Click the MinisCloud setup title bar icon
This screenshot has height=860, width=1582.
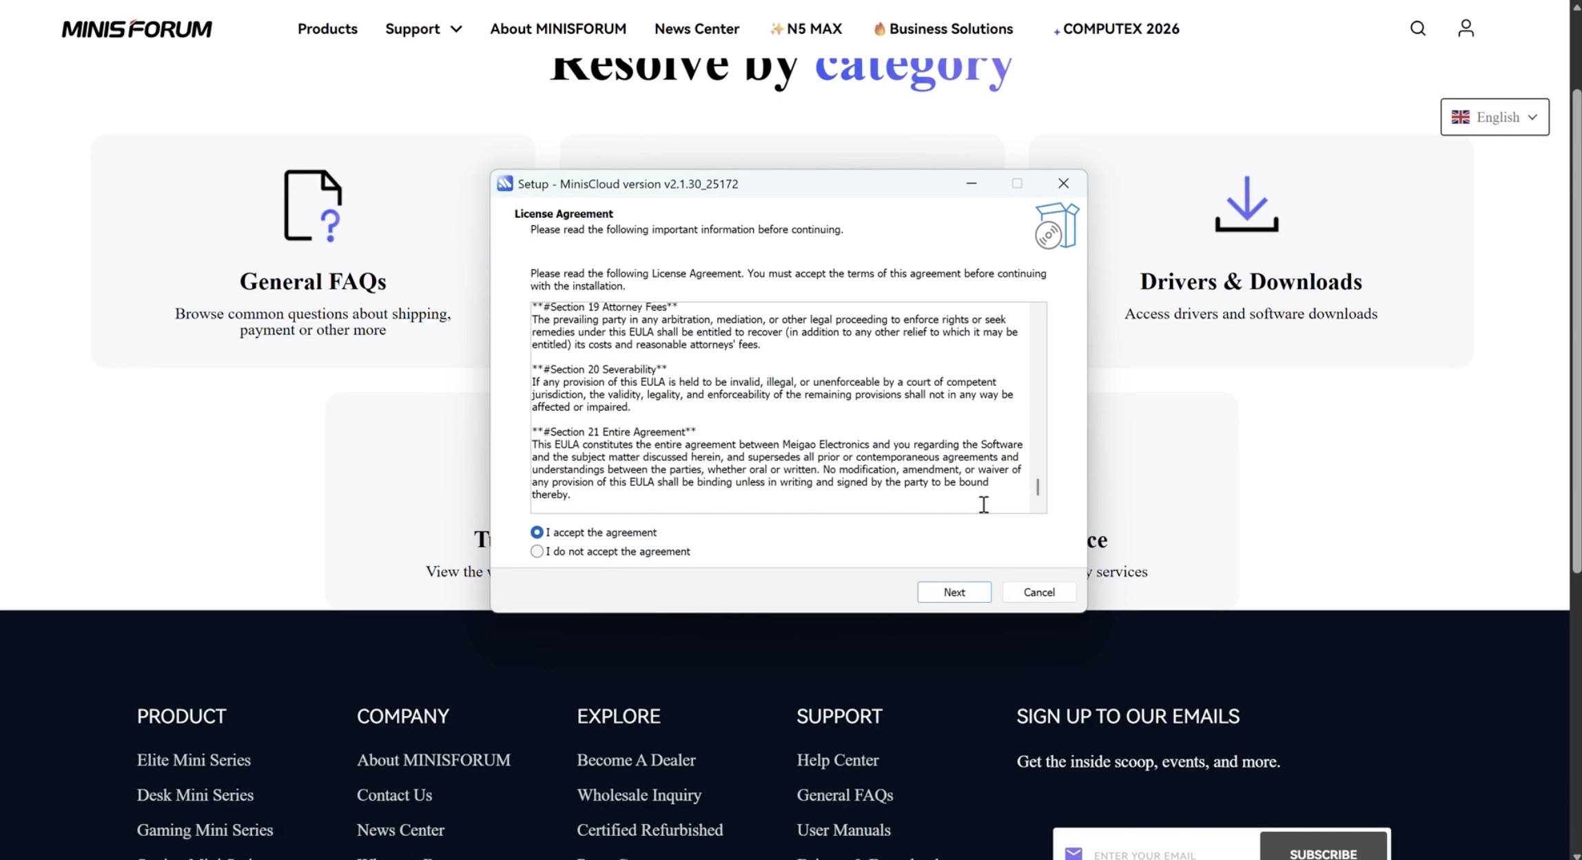505,183
